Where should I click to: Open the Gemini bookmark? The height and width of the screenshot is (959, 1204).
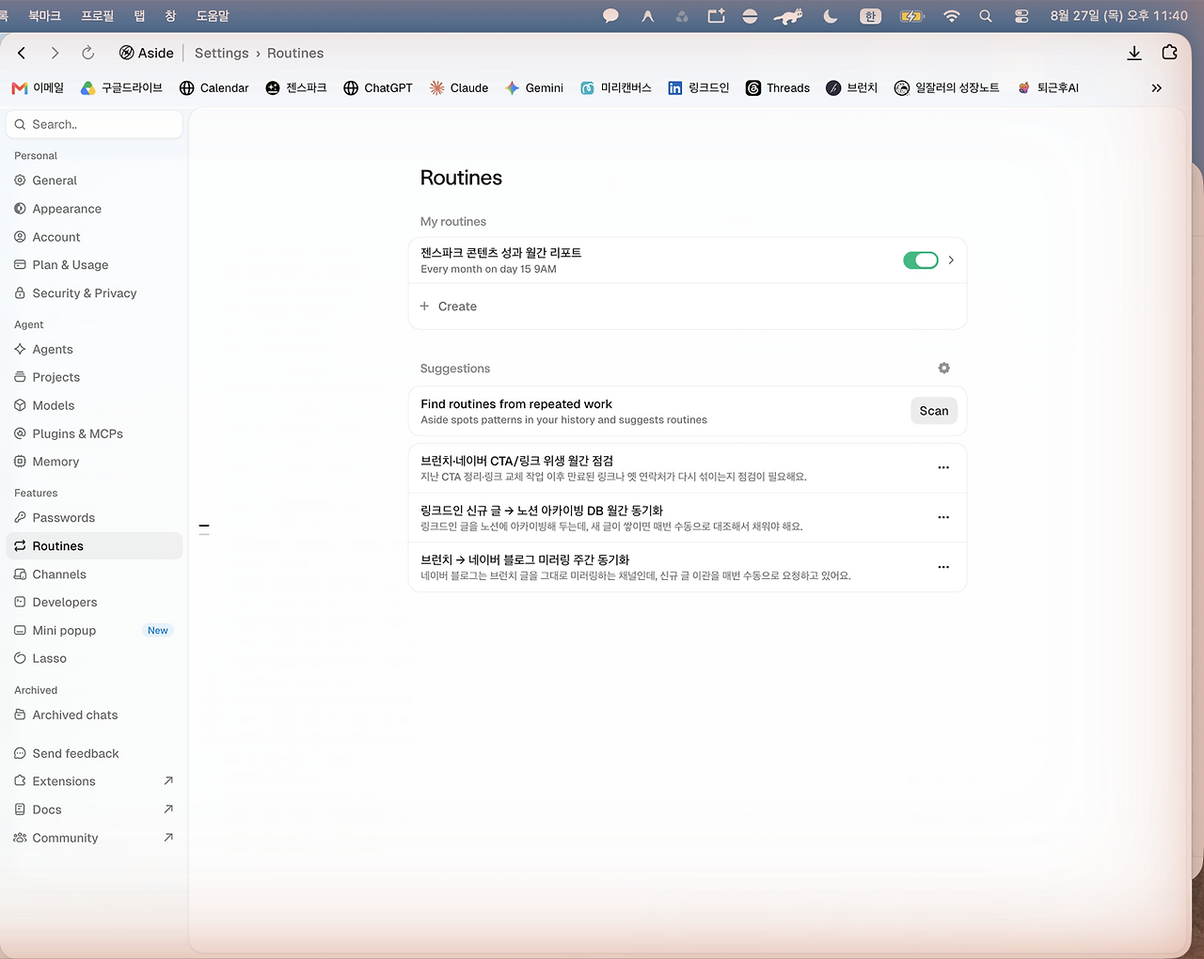coord(534,87)
